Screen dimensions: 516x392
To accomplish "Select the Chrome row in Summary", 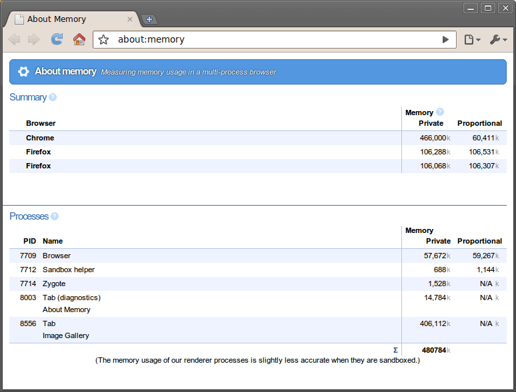I will [258, 138].
